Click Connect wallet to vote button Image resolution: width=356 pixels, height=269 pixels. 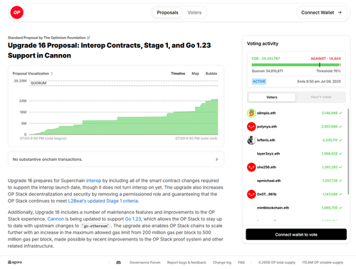tap(296, 234)
